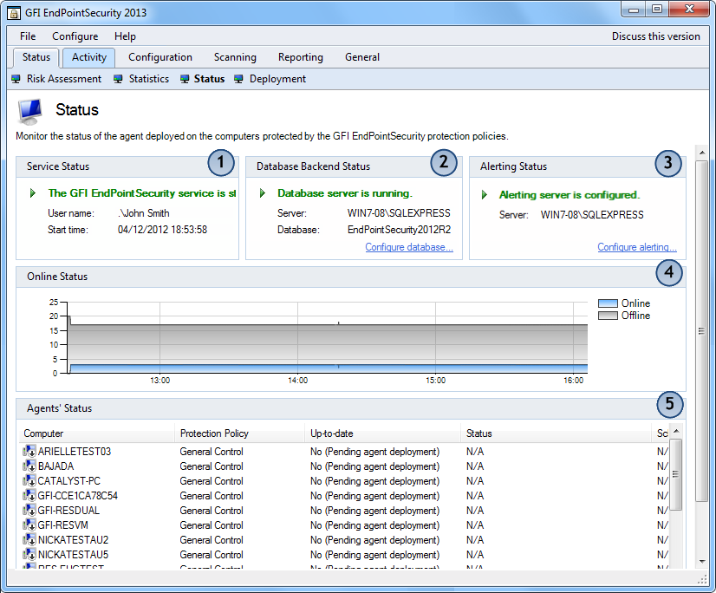Screen dimensions: 716x593
Task: Click the Online legend color swatch
Action: click(608, 303)
